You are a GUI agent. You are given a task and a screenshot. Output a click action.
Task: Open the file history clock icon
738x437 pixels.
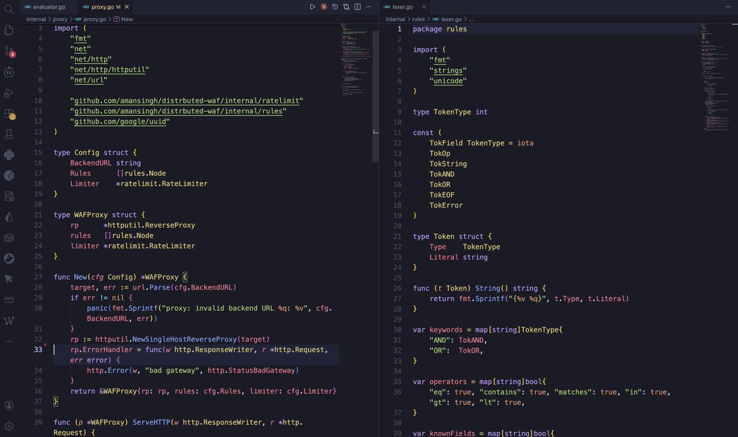[335, 7]
